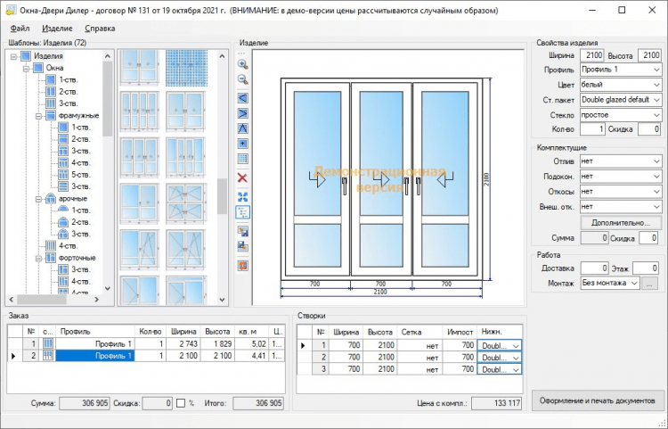Screen dimensions: 668x429
Task: Open the Монтаж dropdown
Action: (x=609, y=283)
